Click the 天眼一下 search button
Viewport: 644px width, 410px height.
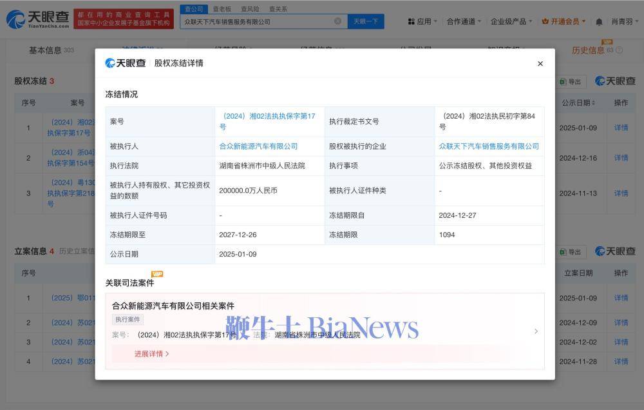pos(366,21)
